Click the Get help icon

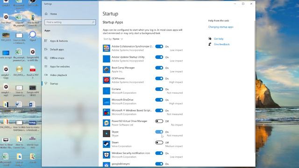point(210,39)
